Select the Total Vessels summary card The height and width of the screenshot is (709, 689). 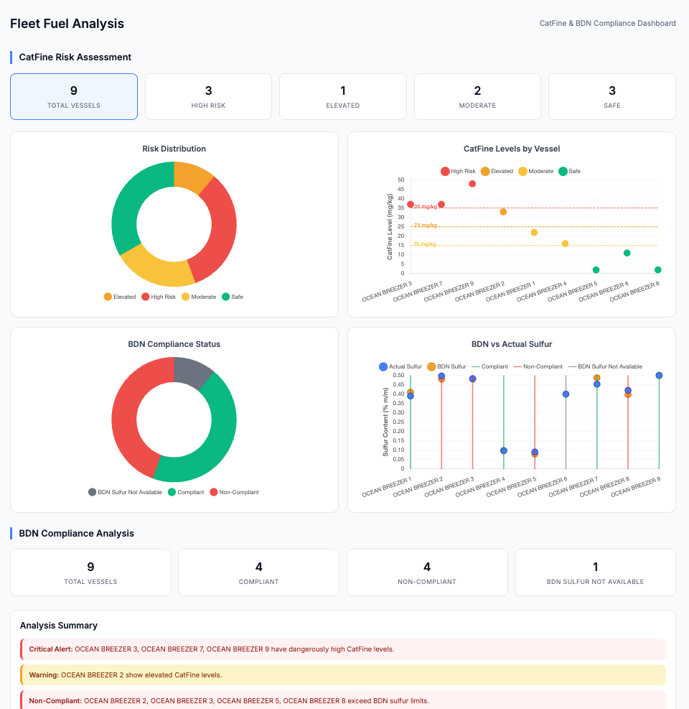(73, 96)
